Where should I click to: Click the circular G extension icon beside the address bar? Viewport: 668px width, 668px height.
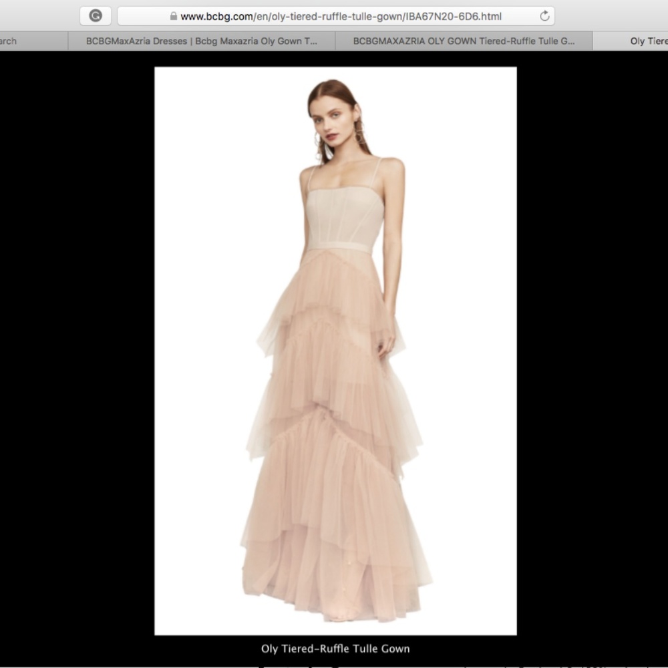(95, 17)
